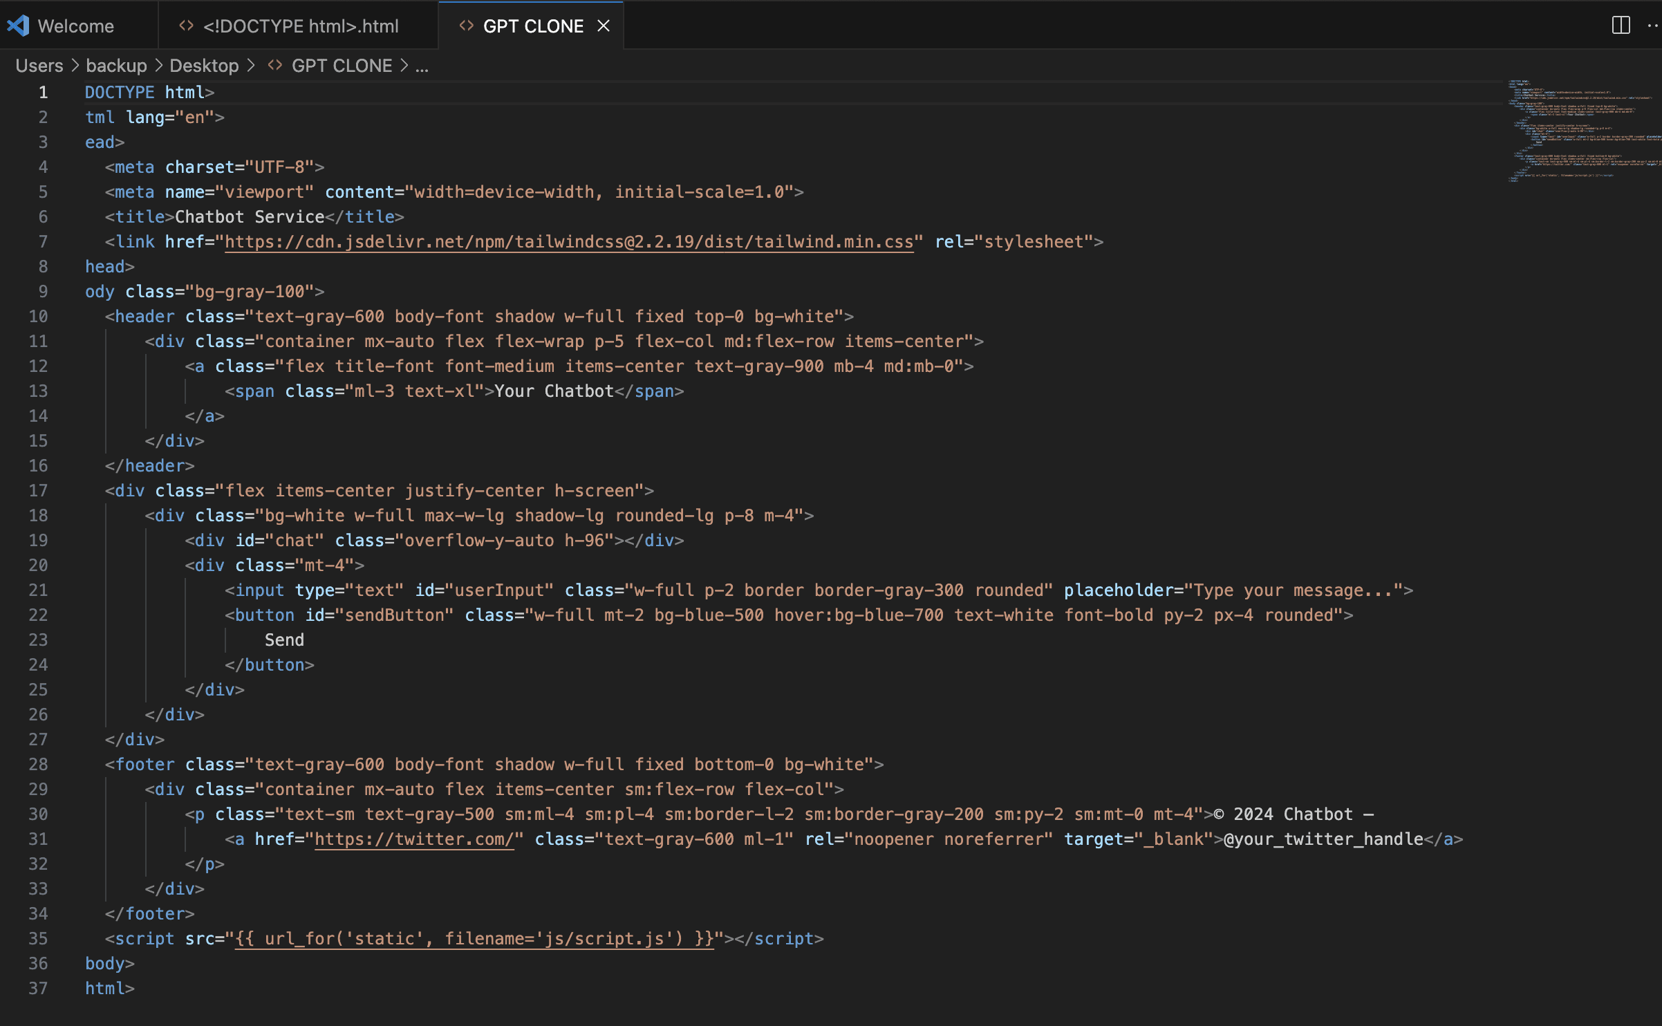Expand the backup breadcrumb segment

click(x=116, y=66)
